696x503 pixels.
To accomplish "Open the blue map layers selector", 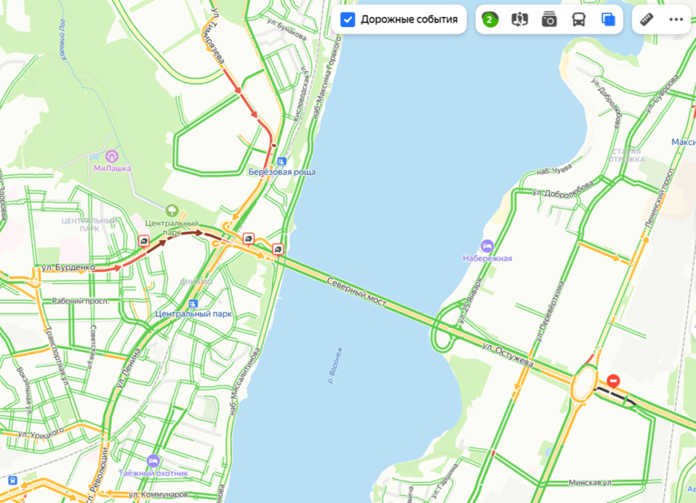I will [x=608, y=19].
